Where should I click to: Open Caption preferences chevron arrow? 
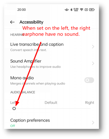coord(93,123)
